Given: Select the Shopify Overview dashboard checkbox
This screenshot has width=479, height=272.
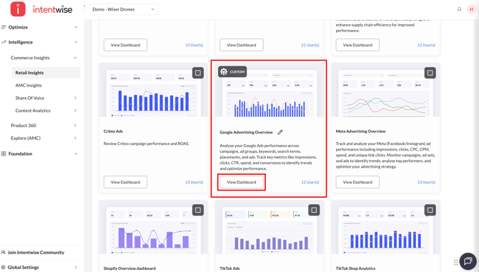Looking at the screenshot, I should tap(198, 210).
